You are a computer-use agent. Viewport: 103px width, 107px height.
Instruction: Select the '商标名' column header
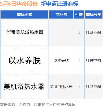61,14
